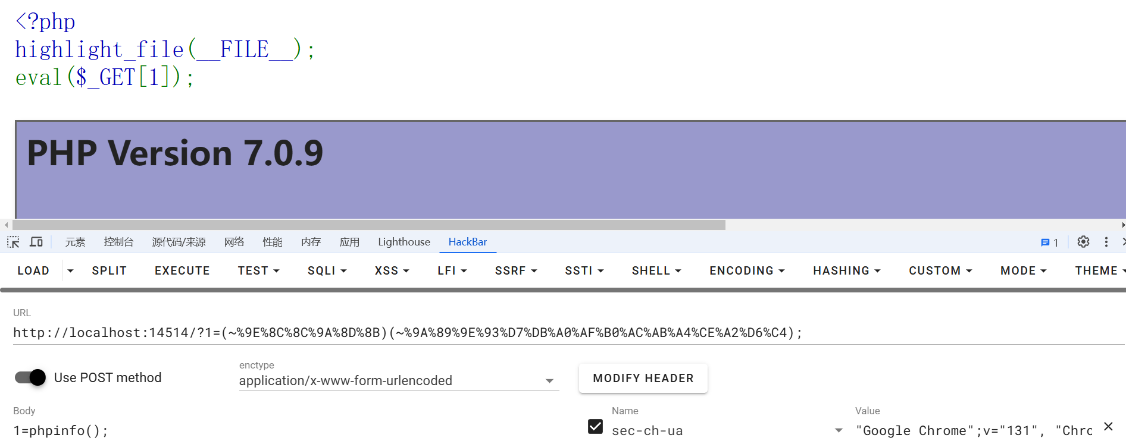The width and height of the screenshot is (1126, 441).
Task: Toggle the Use POST method switch
Action: pos(30,377)
